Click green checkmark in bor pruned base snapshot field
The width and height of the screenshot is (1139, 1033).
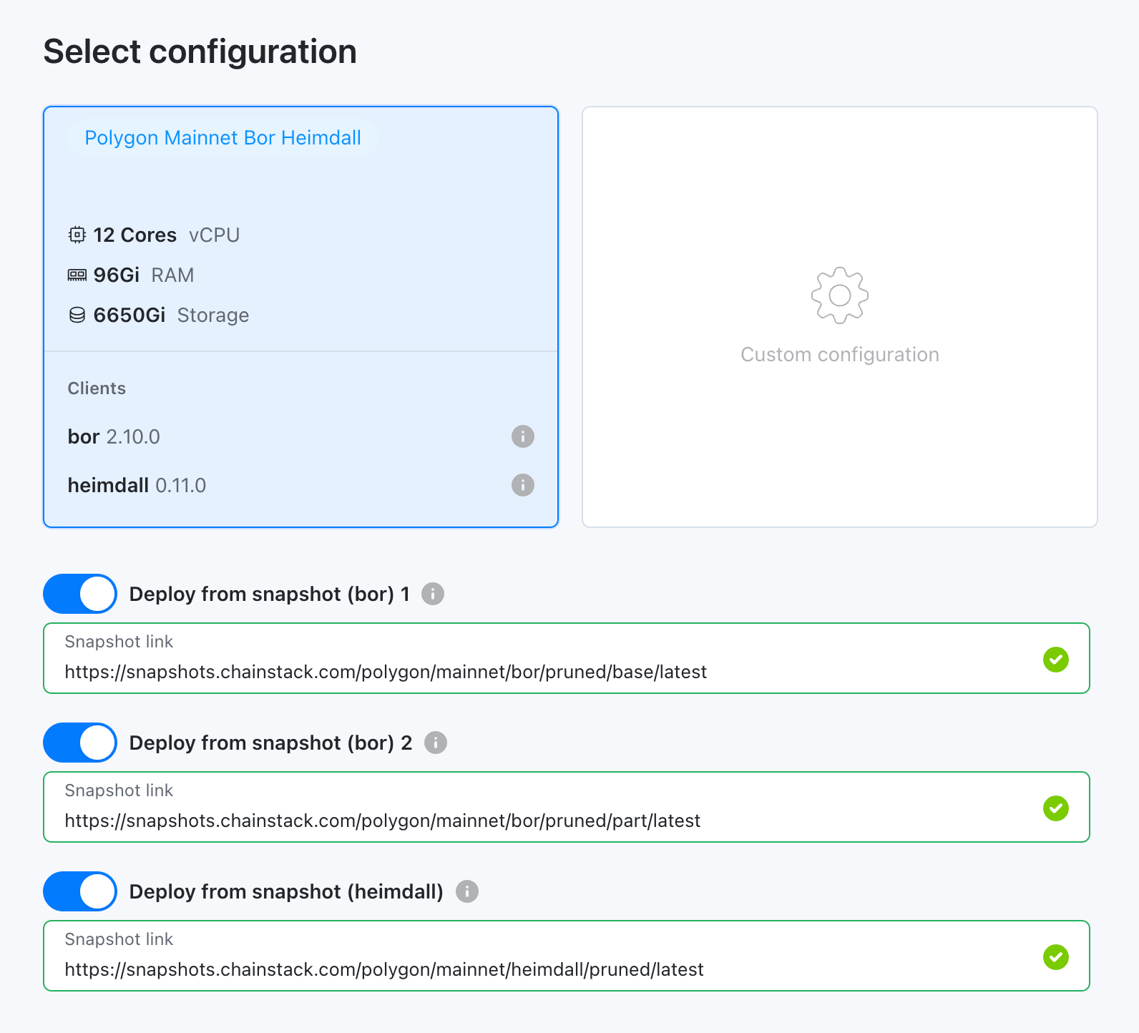point(1056,659)
